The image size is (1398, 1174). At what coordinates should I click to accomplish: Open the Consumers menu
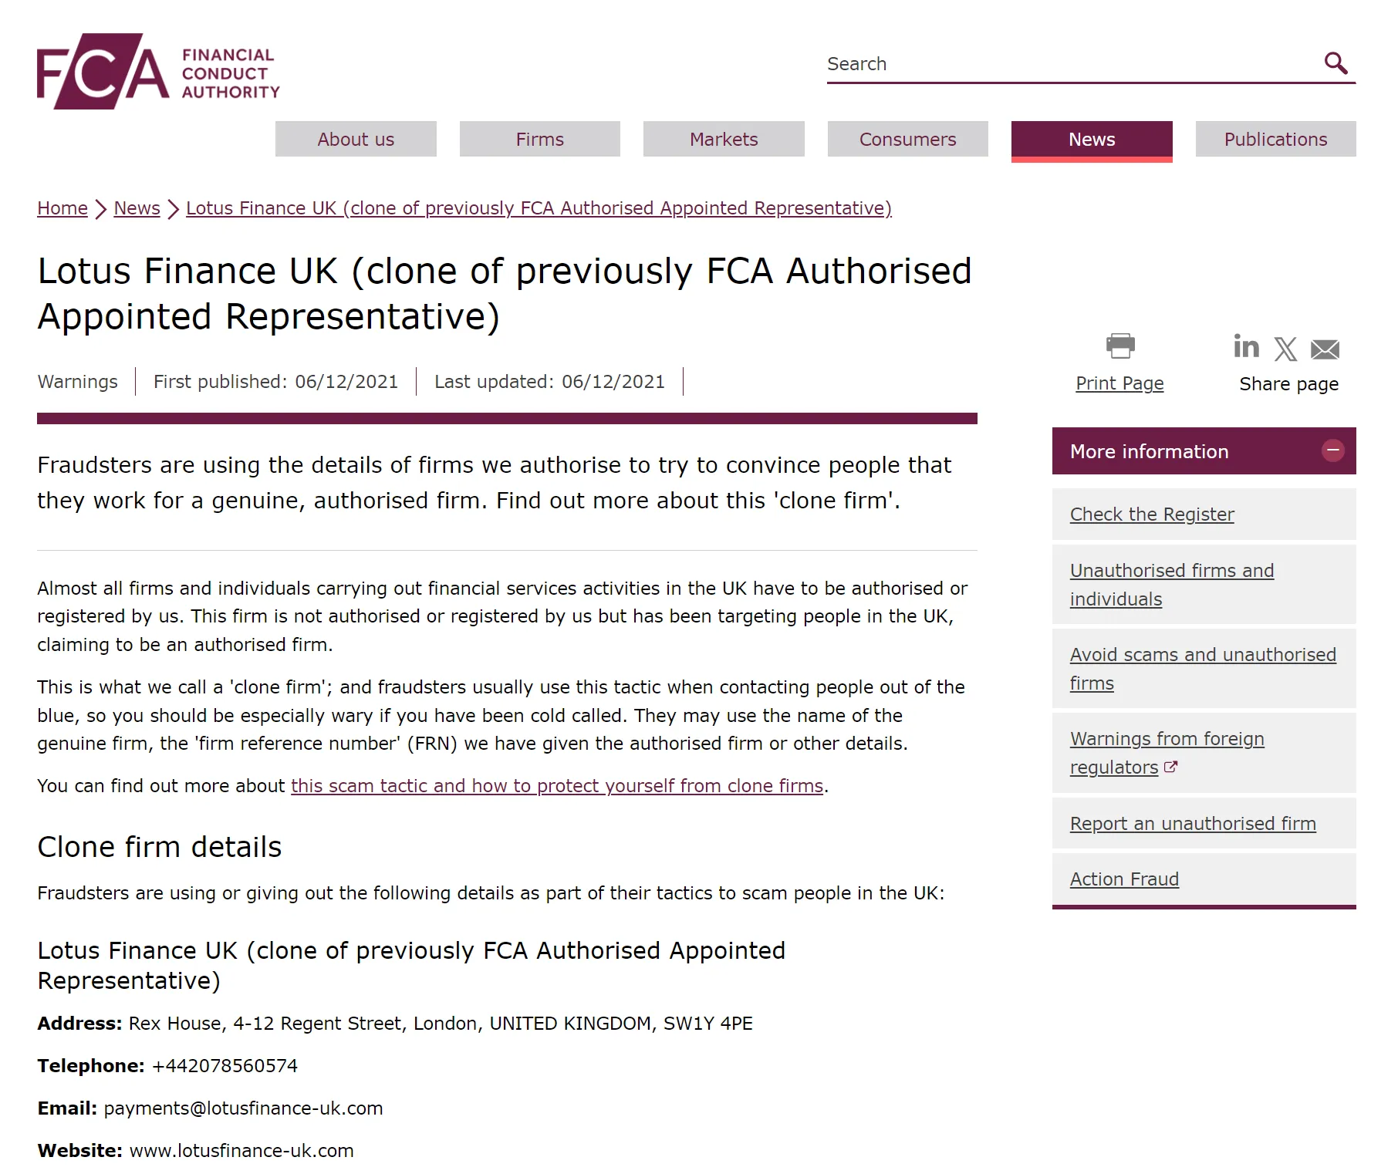908,139
